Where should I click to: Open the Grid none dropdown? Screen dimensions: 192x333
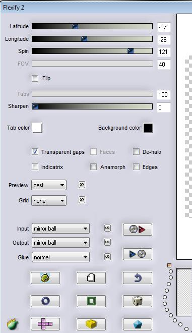(x=49, y=201)
